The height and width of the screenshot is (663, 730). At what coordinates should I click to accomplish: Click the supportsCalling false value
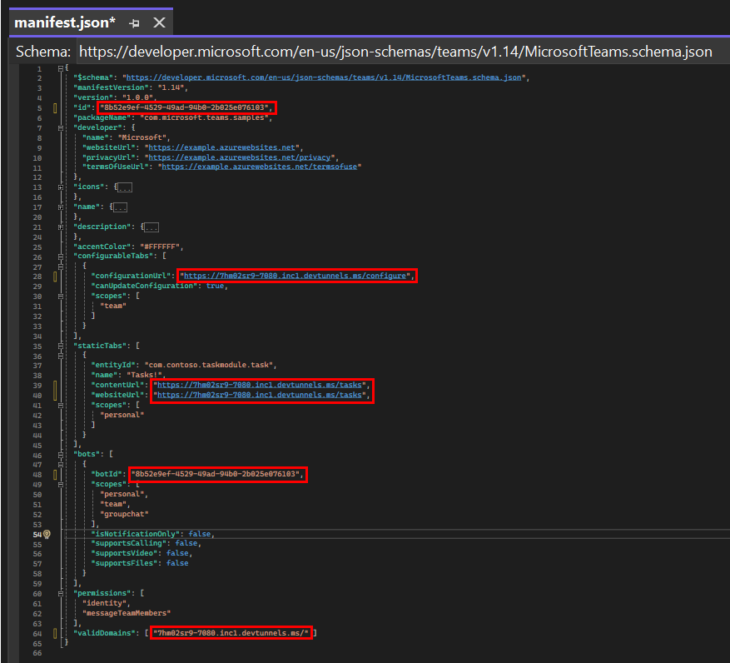click(186, 543)
